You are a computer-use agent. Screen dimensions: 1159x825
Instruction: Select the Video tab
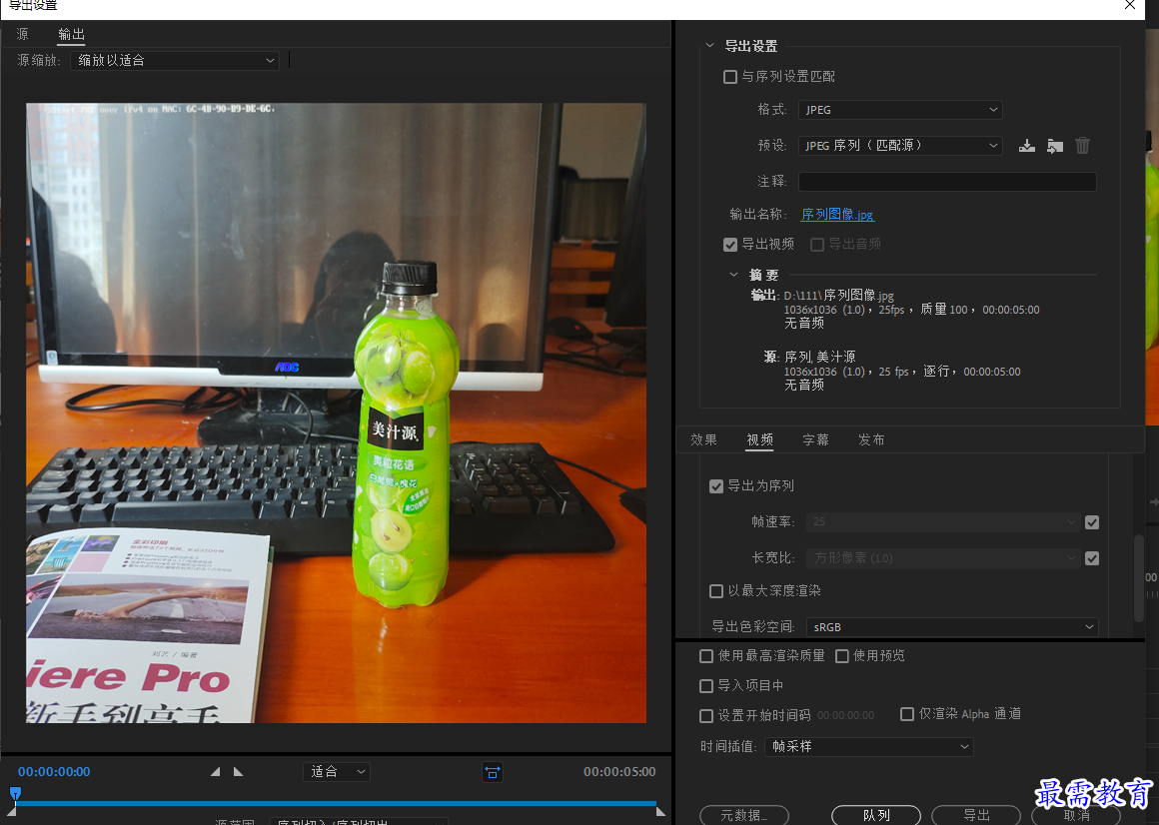[760, 440]
